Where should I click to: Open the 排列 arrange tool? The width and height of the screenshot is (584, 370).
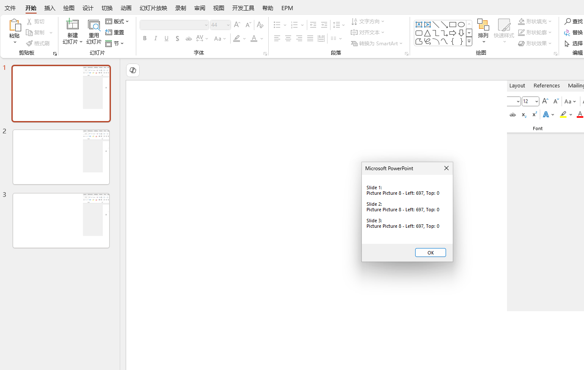(x=483, y=30)
